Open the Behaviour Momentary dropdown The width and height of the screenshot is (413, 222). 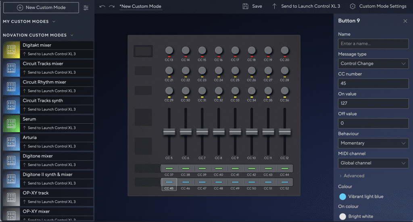(373, 143)
